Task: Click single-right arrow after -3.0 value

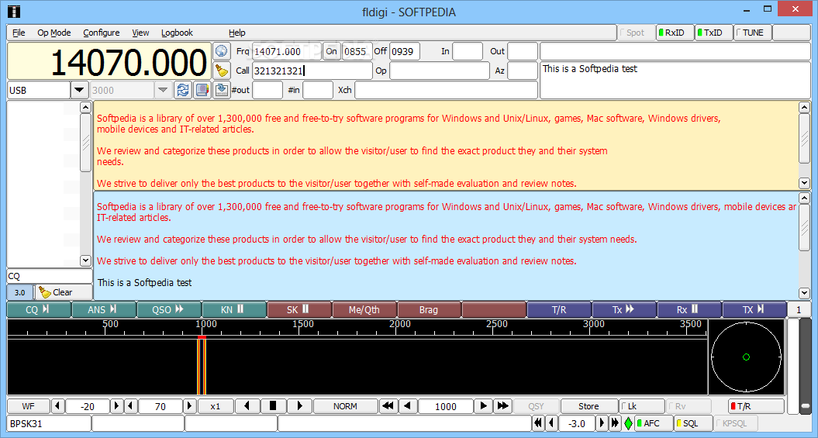Action: pos(602,423)
